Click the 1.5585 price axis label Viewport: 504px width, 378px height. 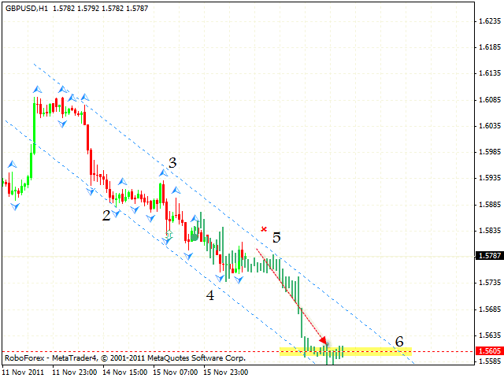tap(489, 361)
